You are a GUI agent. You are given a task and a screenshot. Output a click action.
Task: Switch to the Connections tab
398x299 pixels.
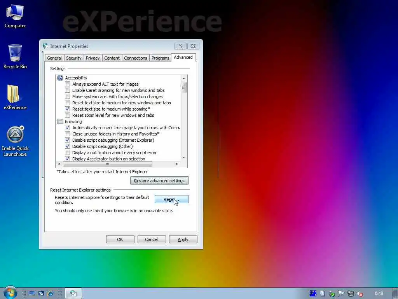pyautogui.click(x=136, y=58)
